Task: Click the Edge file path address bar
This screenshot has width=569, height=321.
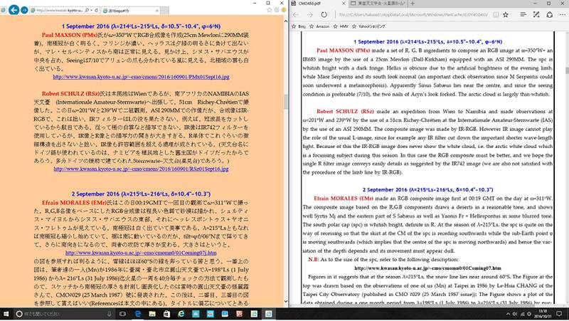Action: click(x=413, y=15)
